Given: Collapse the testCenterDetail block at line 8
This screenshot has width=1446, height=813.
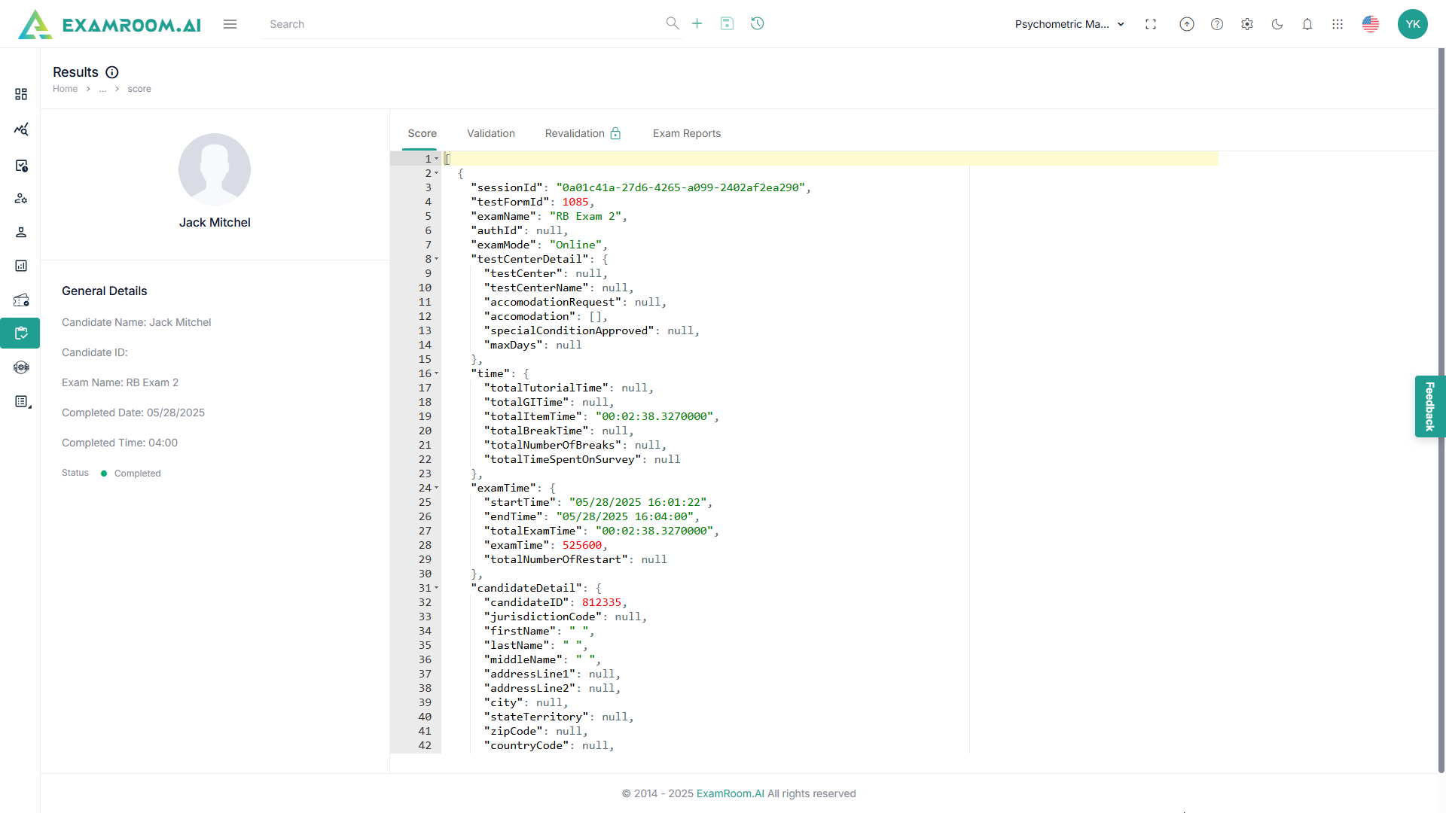Looking at the screenshot, I should 436,259.
